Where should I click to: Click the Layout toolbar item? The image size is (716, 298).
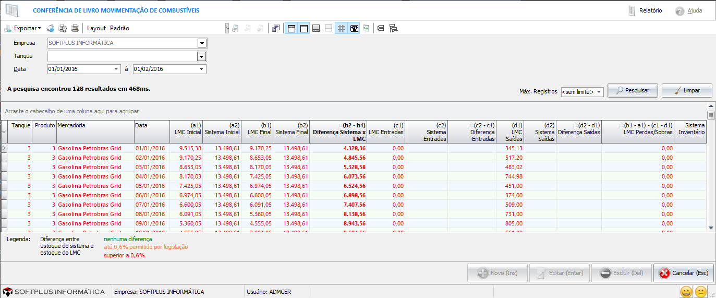[x=96, y=28]
